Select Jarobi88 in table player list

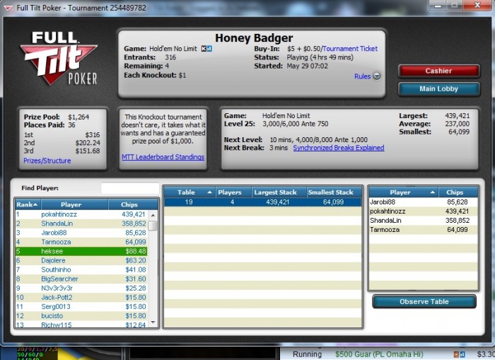pos(424,202)
